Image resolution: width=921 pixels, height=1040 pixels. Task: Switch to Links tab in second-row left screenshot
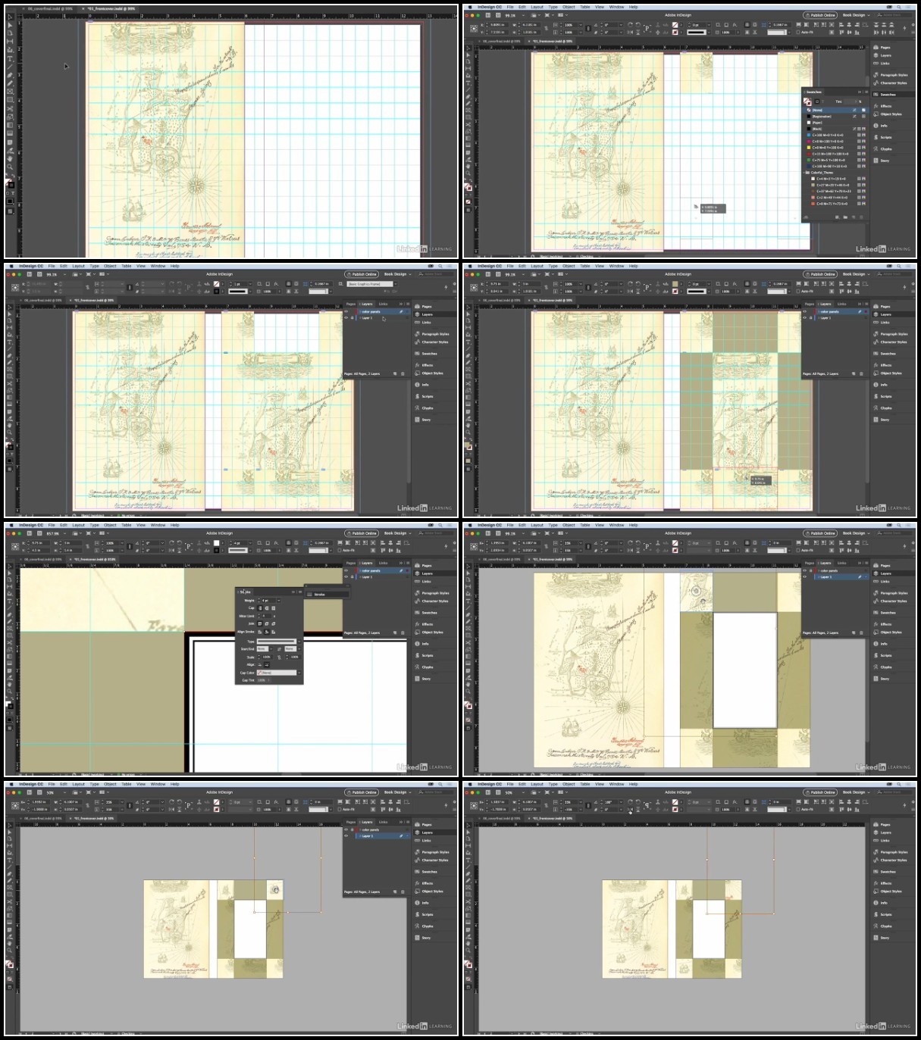pos(383,304)
